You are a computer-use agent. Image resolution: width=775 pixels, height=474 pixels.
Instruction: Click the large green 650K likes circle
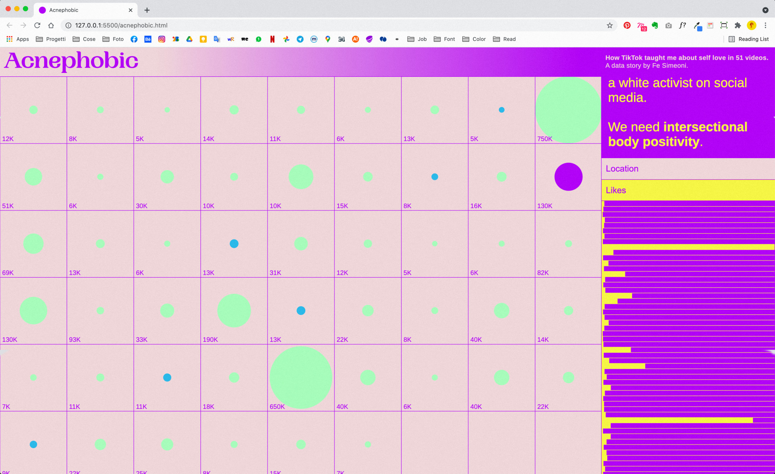tap(301, 377)
